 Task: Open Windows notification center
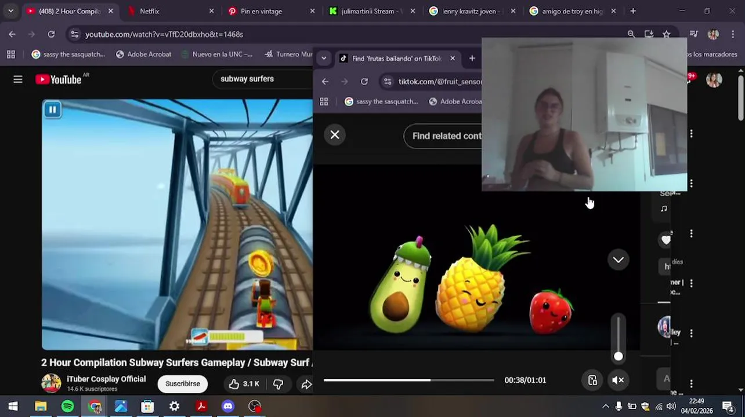[x=728, y=407]
